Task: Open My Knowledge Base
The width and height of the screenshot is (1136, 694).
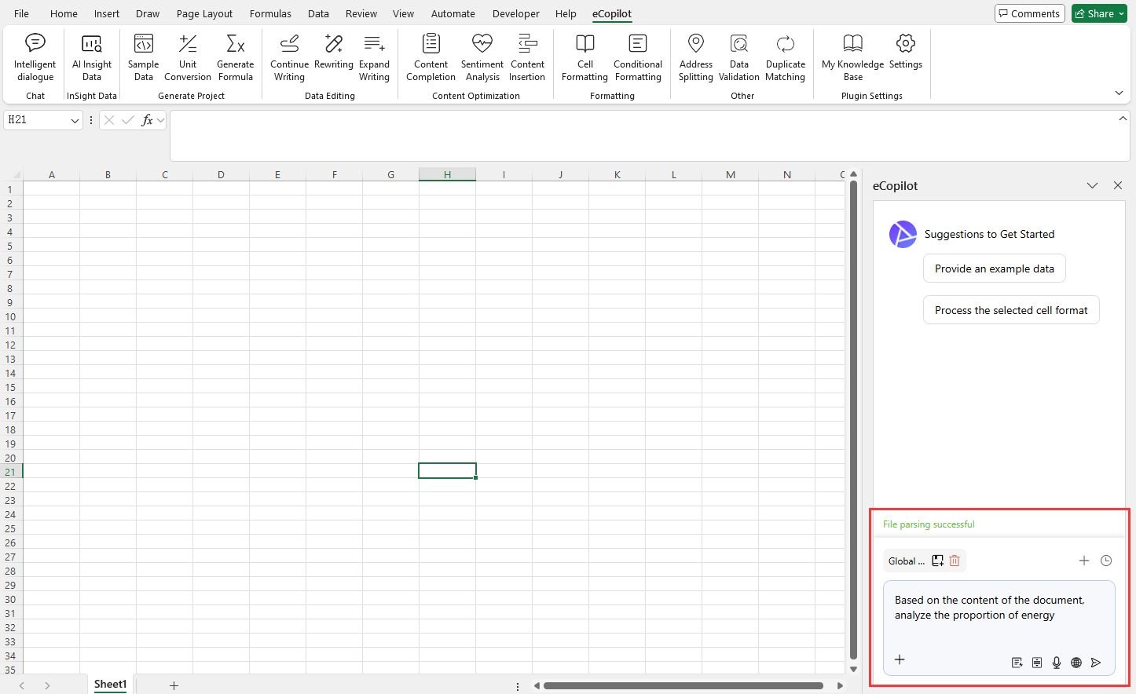Action: tap(852, 58)
